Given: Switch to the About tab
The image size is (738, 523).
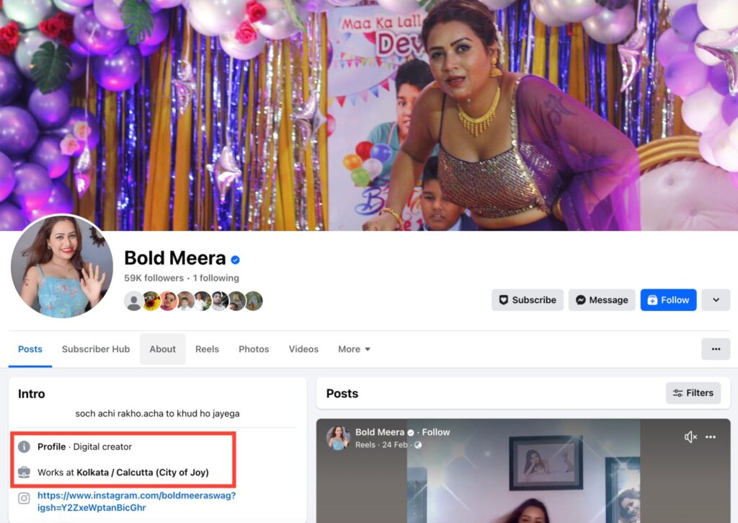Looking at the screenshot, I should [x=162, y=349].
